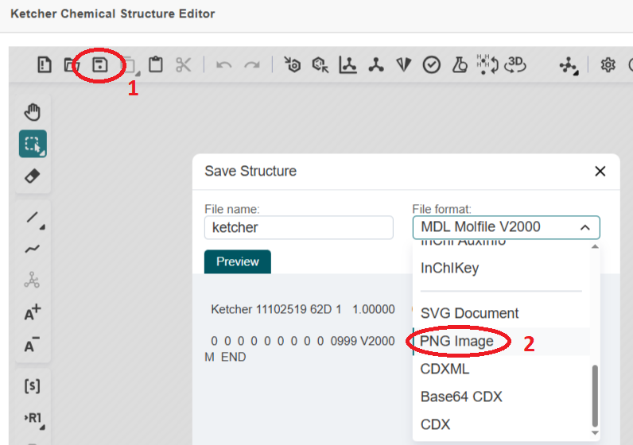Toggle the 3D viewer icon
Screen dimensions: 633x445
pos(517,65)
